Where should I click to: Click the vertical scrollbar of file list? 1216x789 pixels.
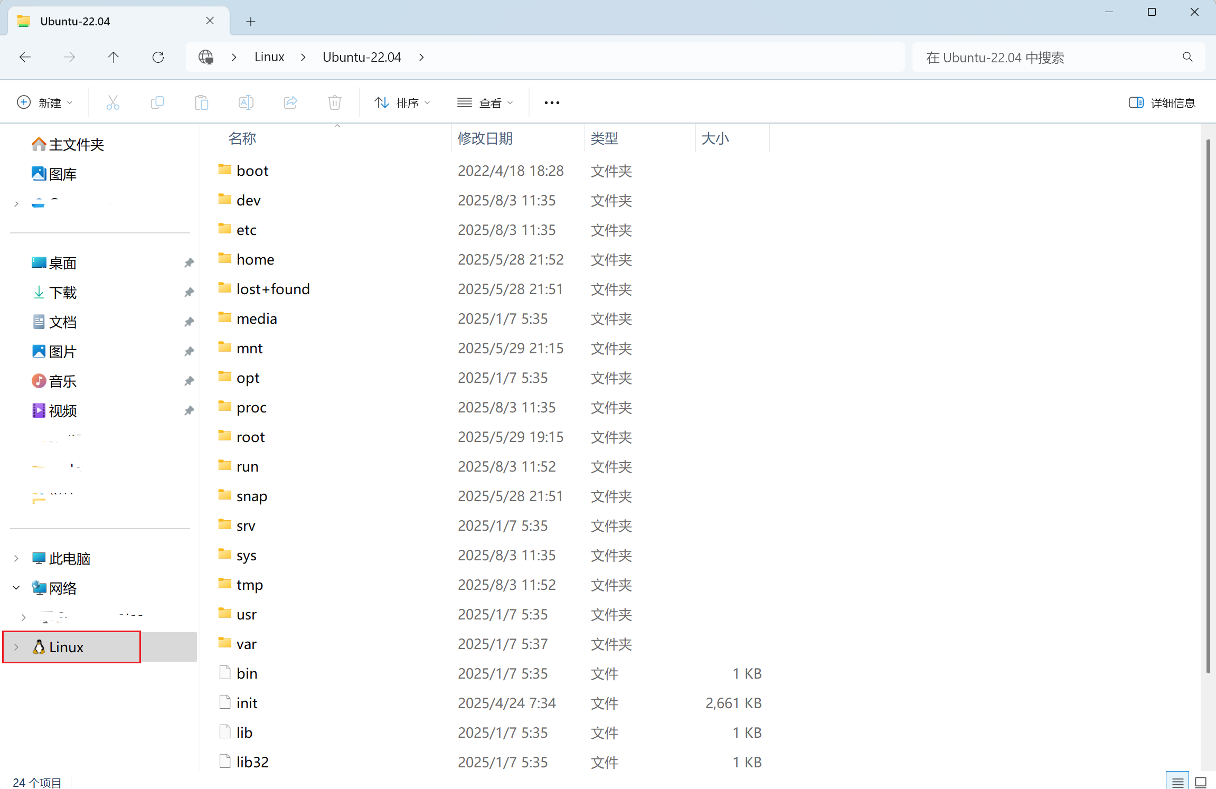1208,407
